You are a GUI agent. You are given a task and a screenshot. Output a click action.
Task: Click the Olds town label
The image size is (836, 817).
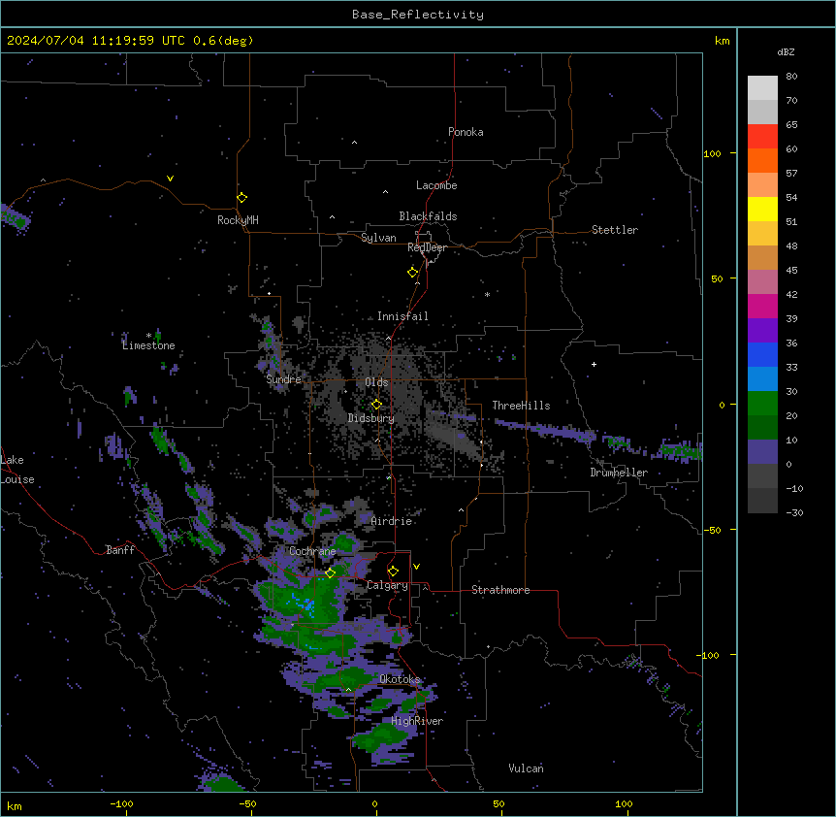(376, 382)
